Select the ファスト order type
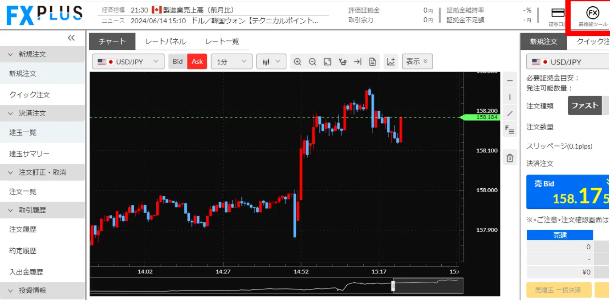 [585, 105]
